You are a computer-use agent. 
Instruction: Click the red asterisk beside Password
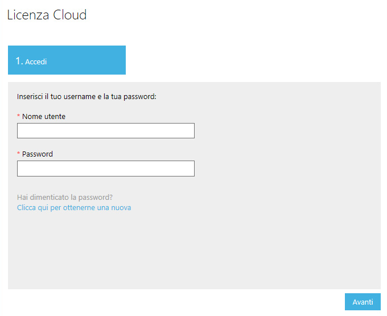point(19,153)
